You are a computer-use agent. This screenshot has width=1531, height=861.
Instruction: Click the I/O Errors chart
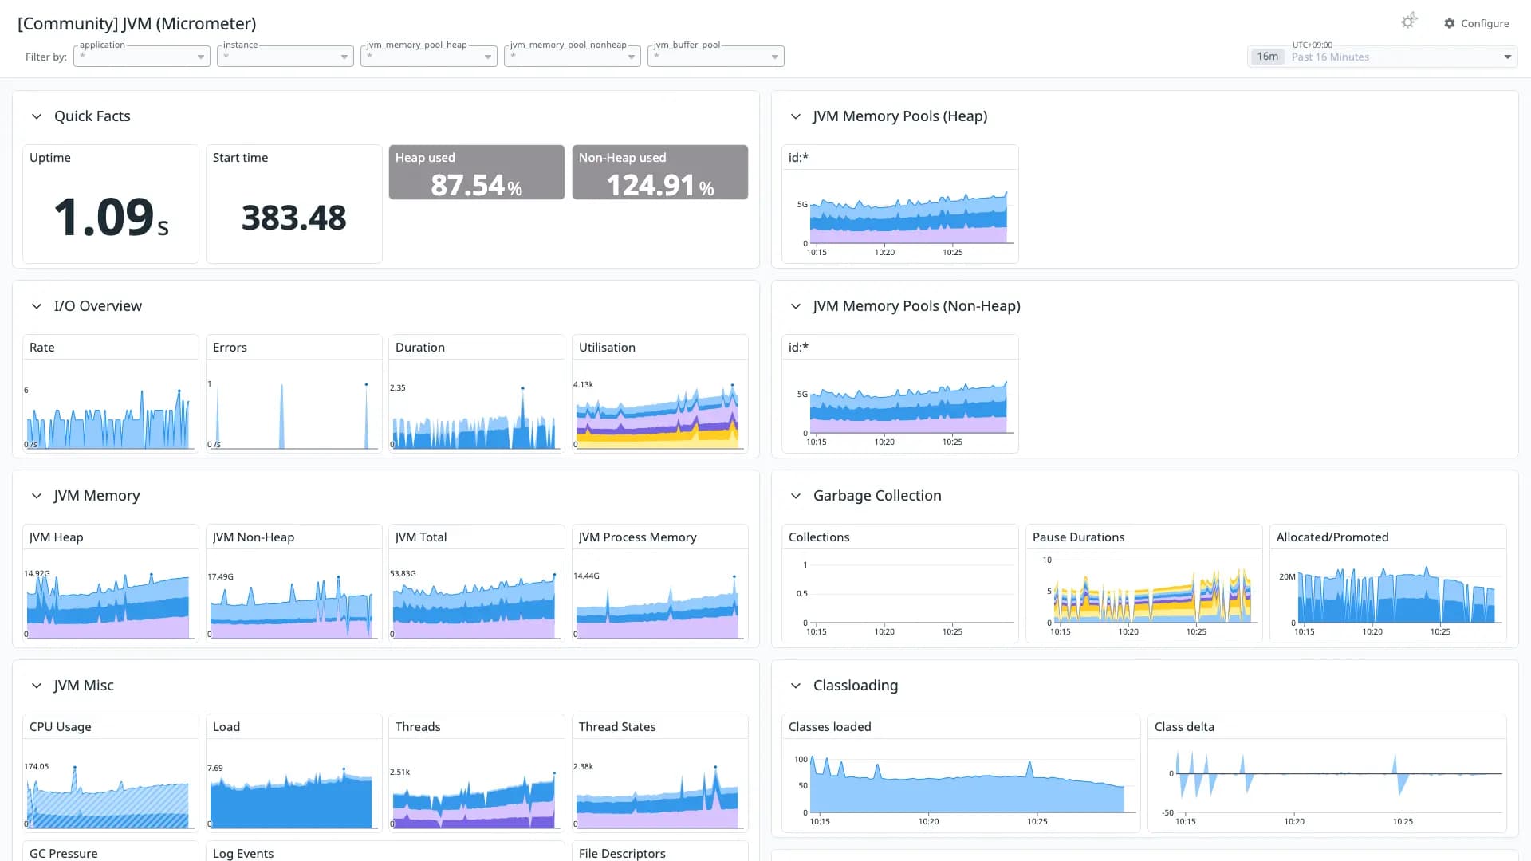click(x=294, y=407)
